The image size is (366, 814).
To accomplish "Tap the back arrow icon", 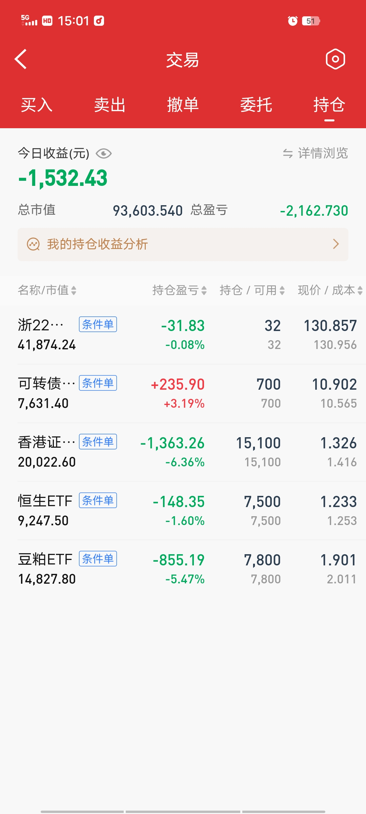I will pos(21,59).
